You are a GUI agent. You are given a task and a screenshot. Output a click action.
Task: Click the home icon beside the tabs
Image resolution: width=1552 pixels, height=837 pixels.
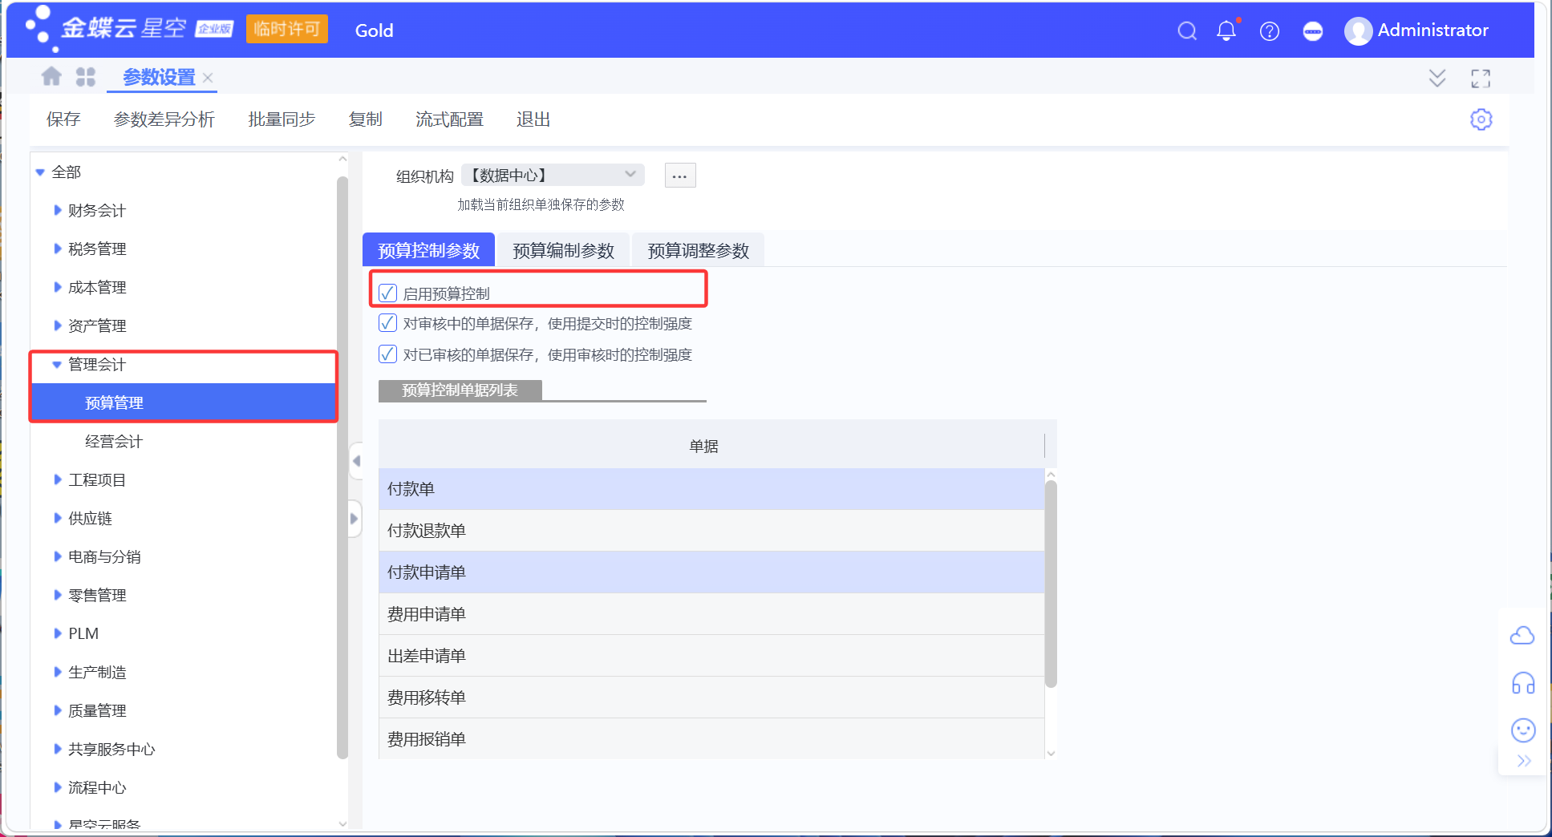tap(51, 76)
